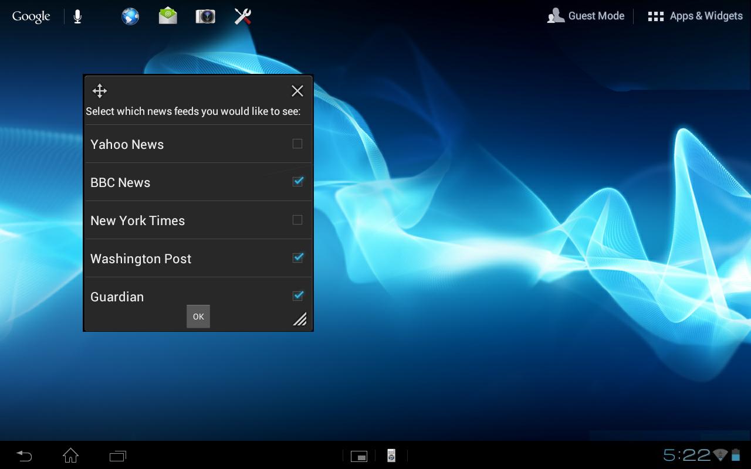Launch the browser globe icon
751x469 pixels.
(x=130, y=16)
